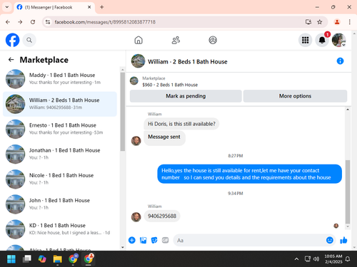Click the $960 2 Beds 1 Bath listing link
Viewport: 357px width, 267px height.
170,85
